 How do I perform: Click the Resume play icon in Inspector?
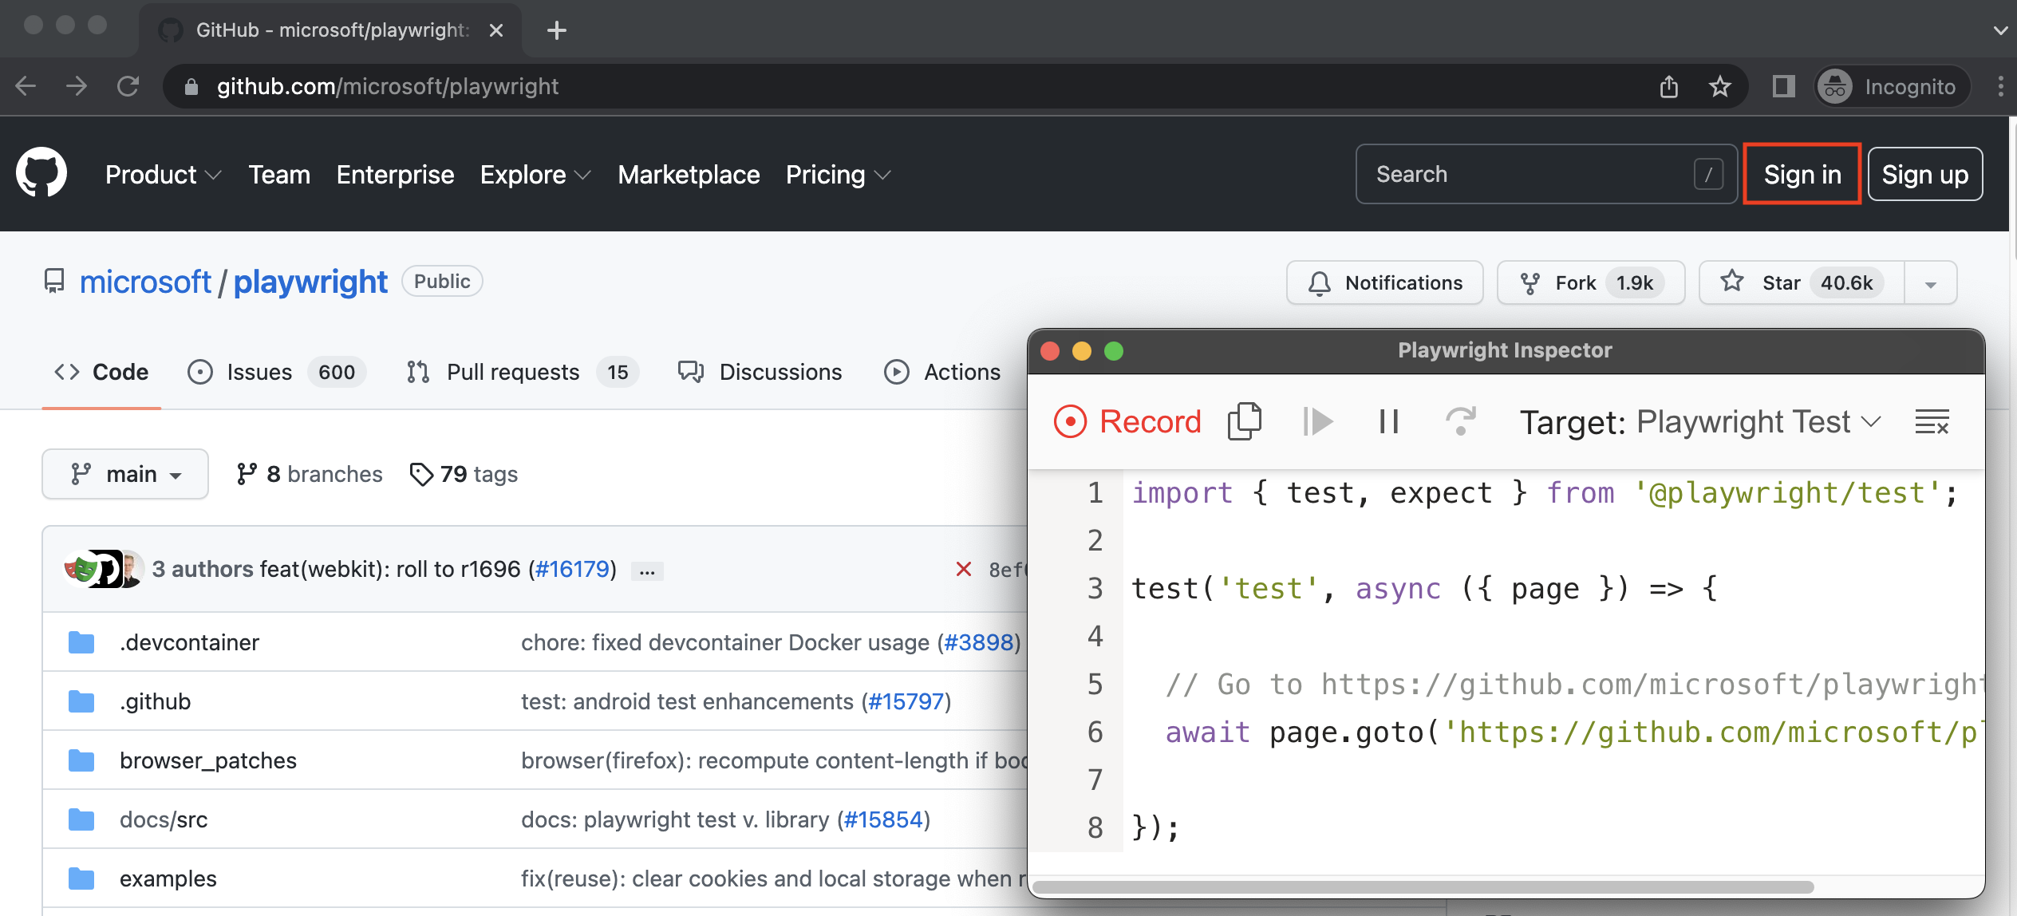pos(1317,421)
